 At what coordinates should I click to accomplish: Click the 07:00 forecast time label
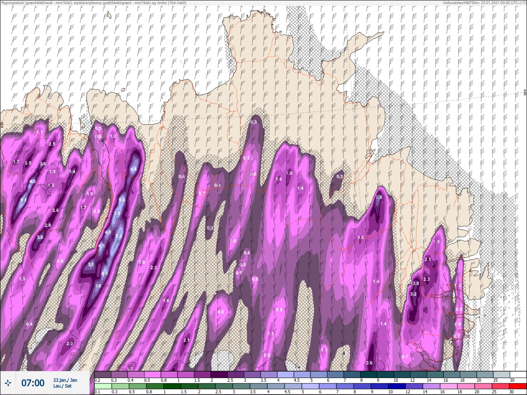(x=33, y=383)
